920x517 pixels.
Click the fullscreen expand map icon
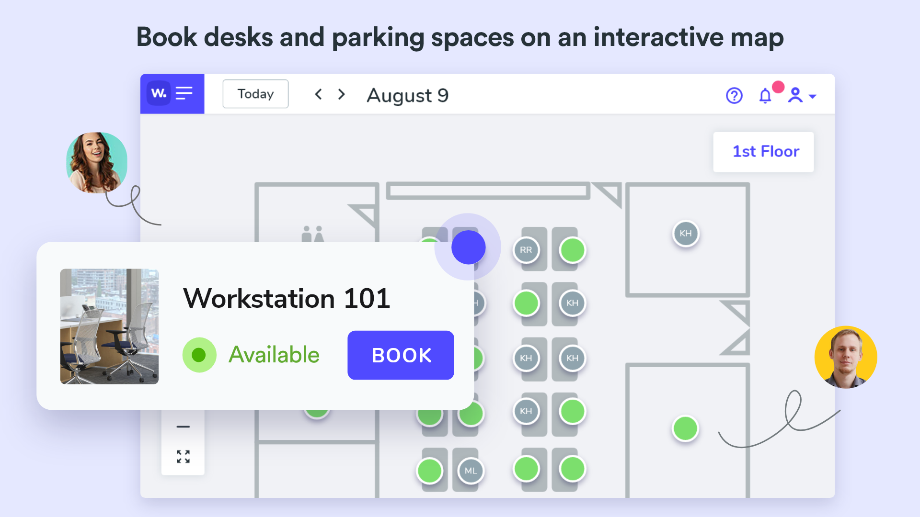(x=183, y=456)
